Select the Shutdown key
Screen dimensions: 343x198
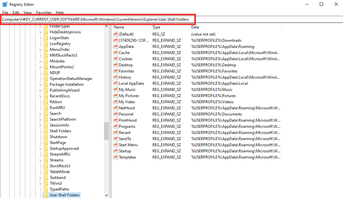[58, 137]
